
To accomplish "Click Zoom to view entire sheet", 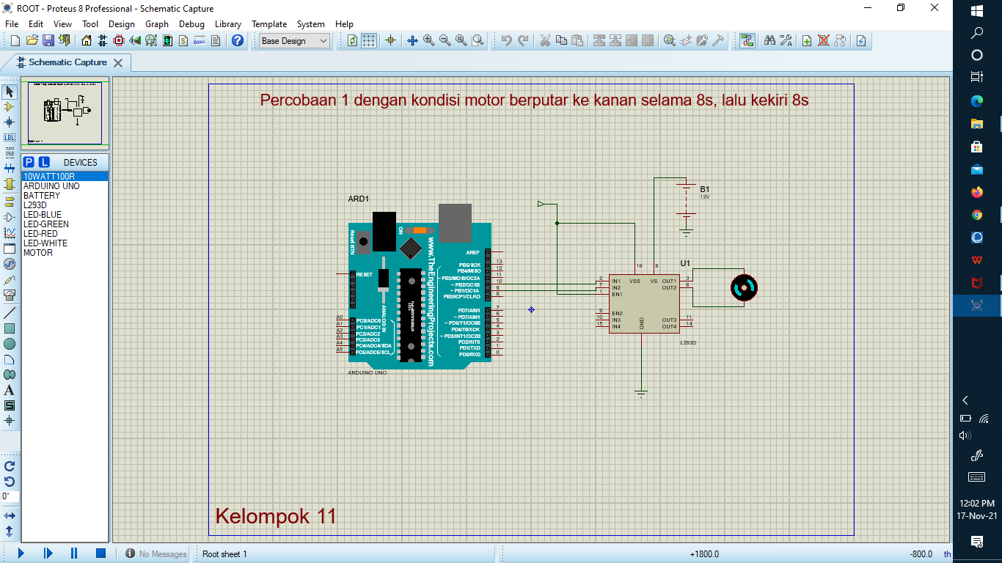I will tap(461, 41).
